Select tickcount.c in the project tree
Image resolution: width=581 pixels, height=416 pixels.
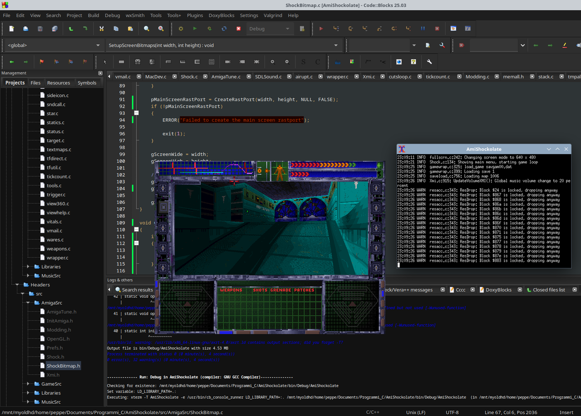(59, 177)
